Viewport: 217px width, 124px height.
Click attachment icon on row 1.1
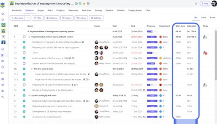(x=83, y=42)
